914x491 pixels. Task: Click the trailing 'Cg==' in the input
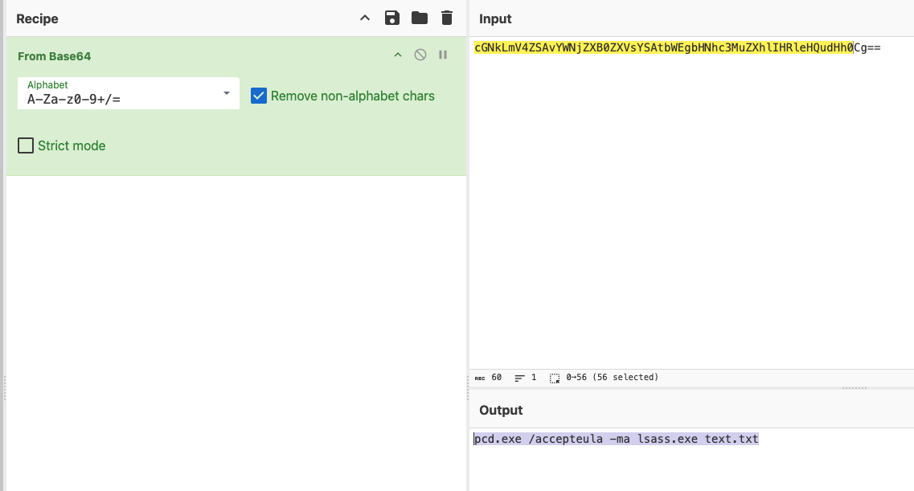pos(867,47)
